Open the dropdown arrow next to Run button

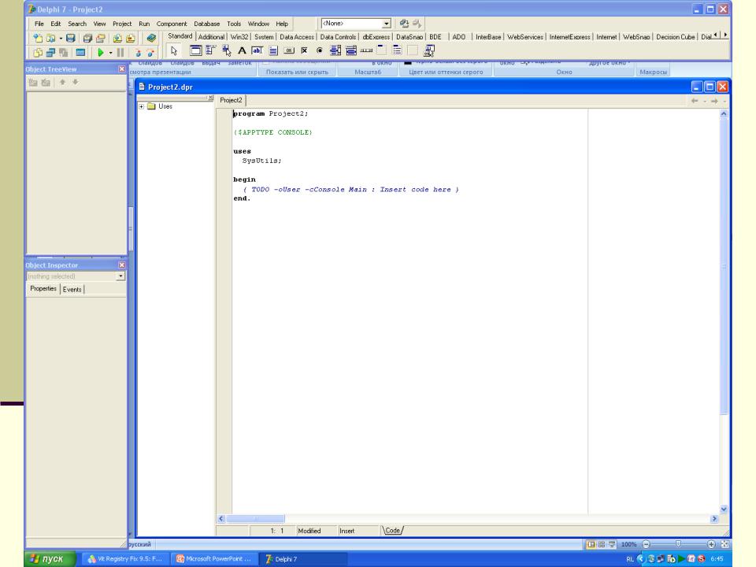pyautogui.click(x=110, y=53)
